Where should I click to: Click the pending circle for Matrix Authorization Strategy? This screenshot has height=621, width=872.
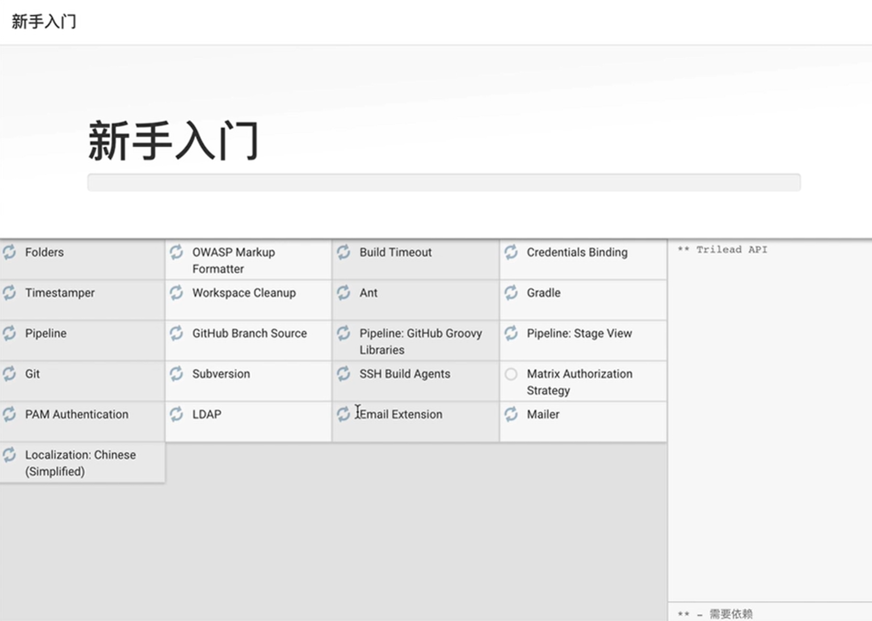(511, 374)
